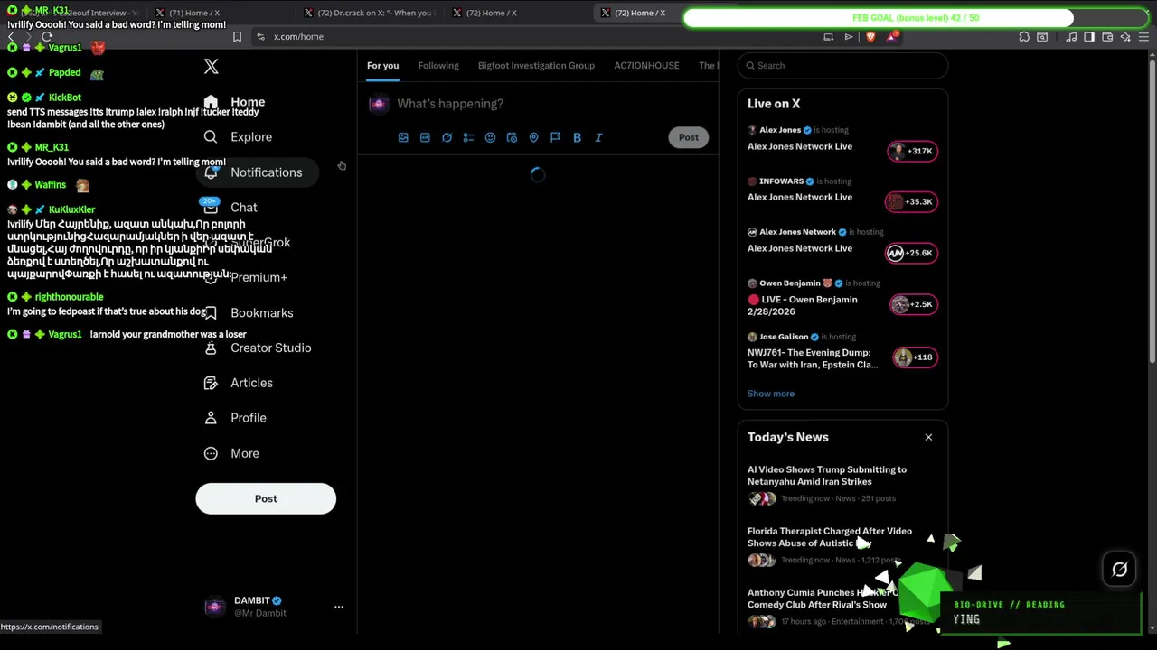
Task: Open Home in the sidebar
Action: click(235, 102)
